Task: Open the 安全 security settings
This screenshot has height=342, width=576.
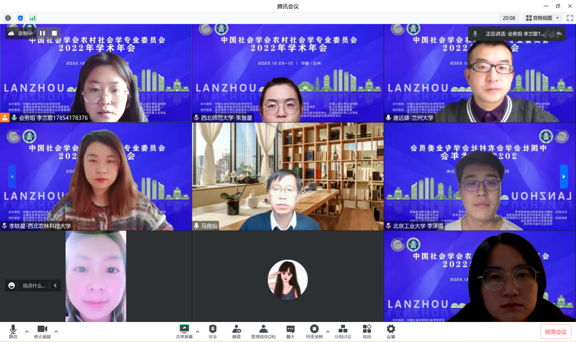Action: [x=212, y=332]
